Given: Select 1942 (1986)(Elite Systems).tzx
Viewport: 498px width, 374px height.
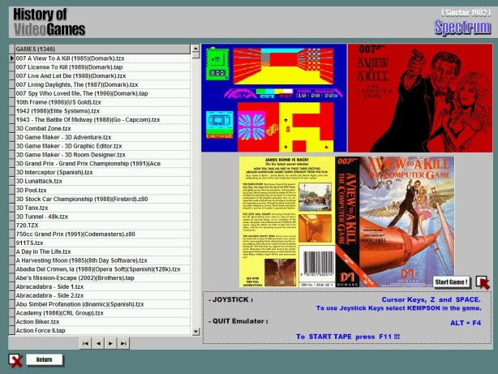Looking at the screenshot, I should [x=102, y=111].
